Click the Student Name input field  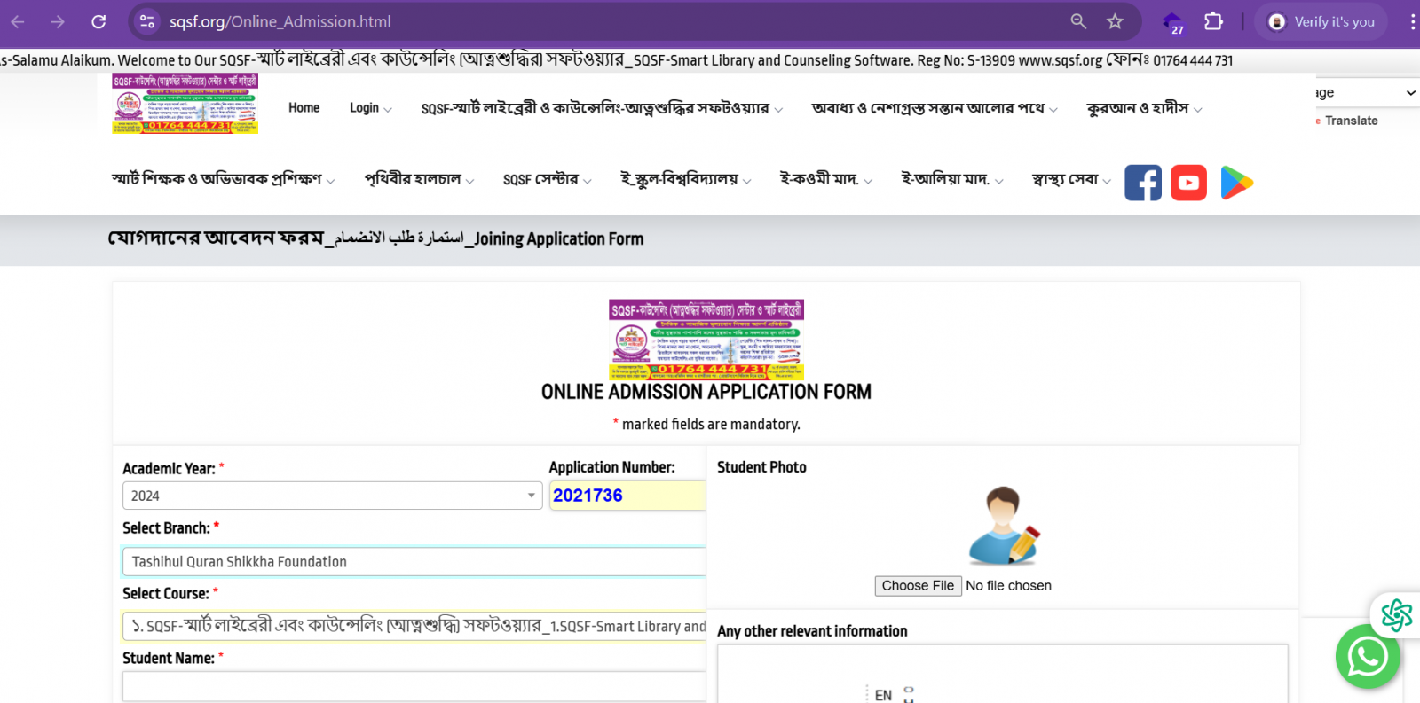(414, 686)
